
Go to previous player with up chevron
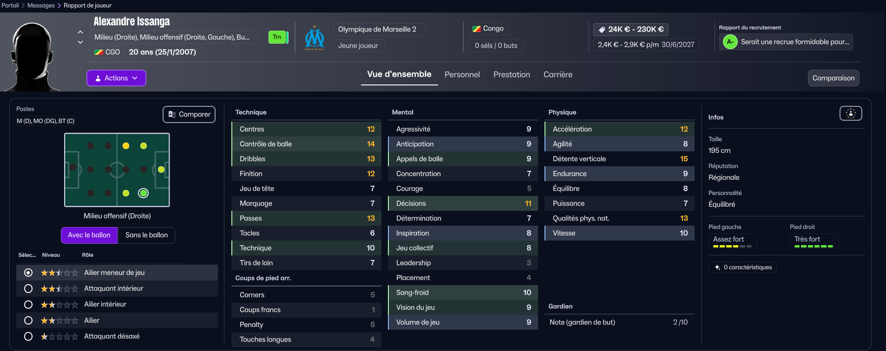click(x=80, y=32)
